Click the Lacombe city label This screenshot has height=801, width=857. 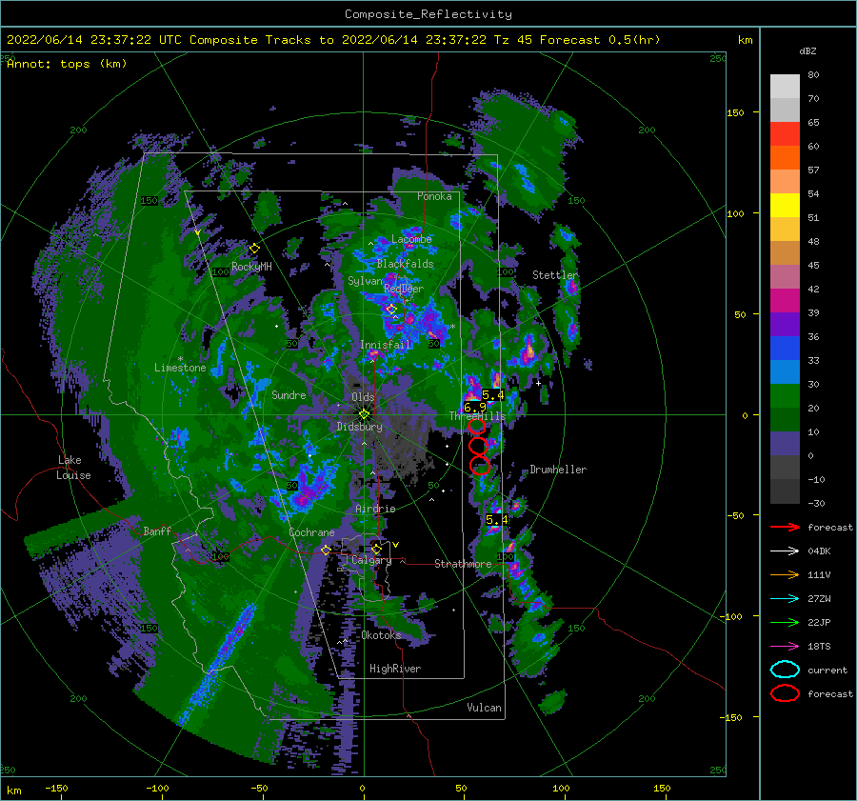click(x=411, y=239)
